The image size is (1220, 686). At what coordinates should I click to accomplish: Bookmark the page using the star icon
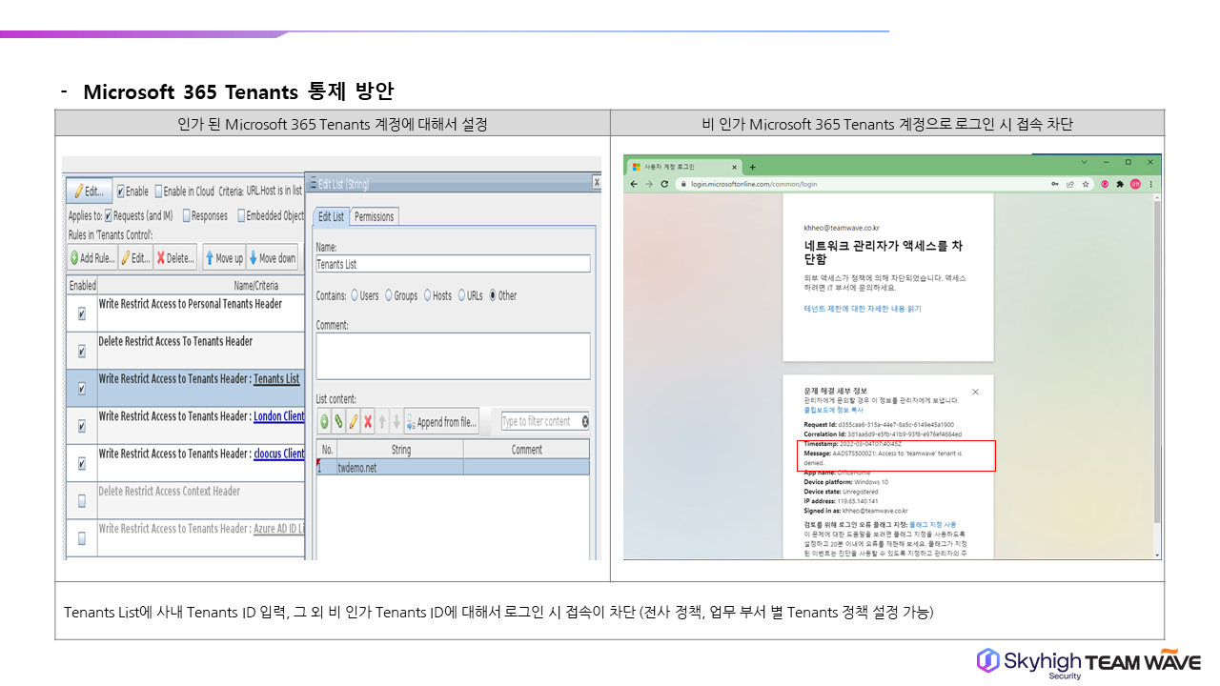[x=1087, y=184]
